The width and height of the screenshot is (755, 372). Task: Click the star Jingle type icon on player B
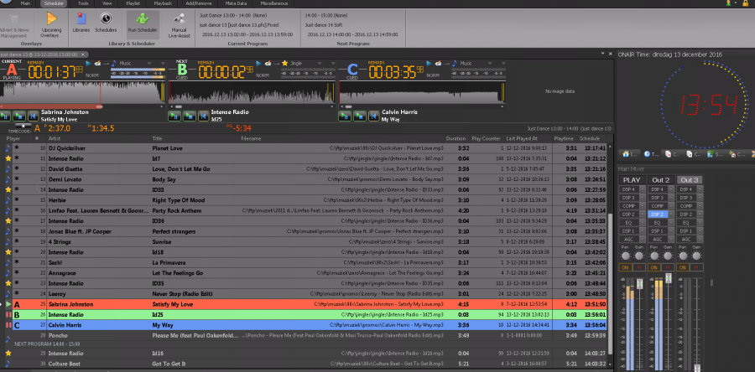point(284,63)
